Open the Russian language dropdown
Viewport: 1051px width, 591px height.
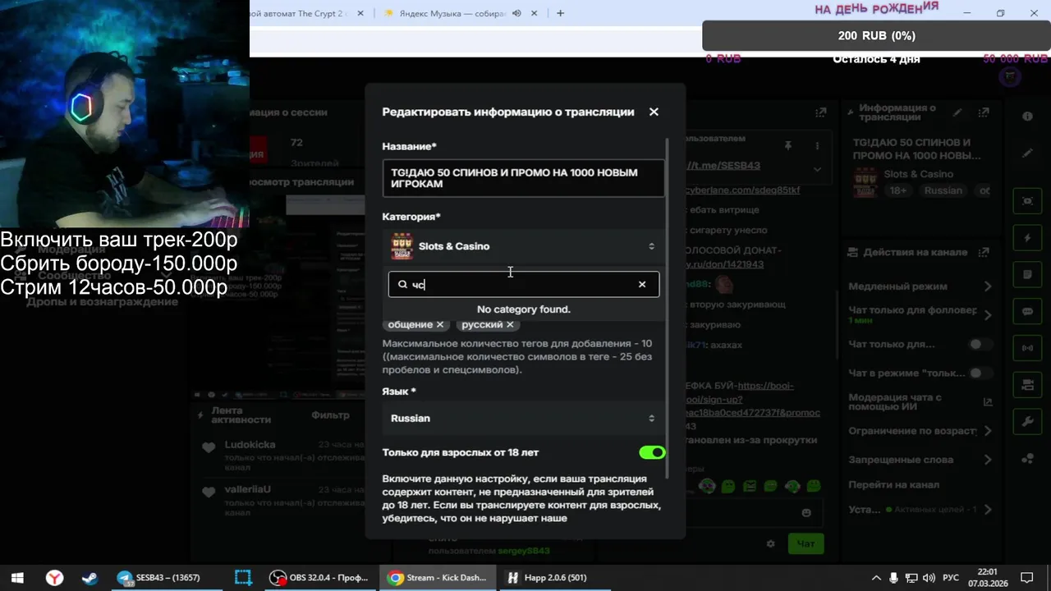tap(523, 418)
